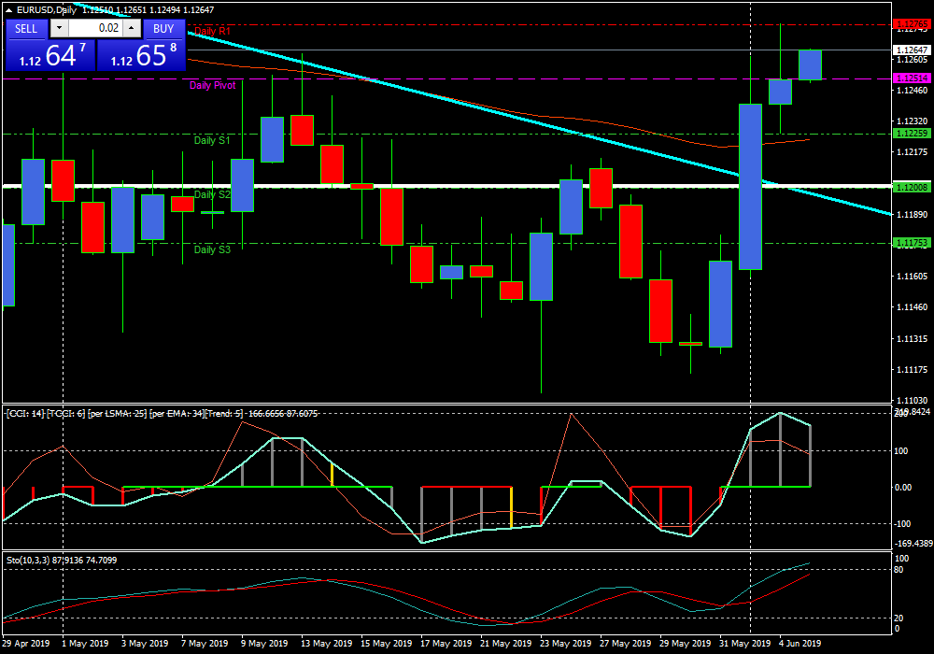Click the magenta 1.12514 pivot price tag
This screenshot has width=934, height=654.
911,78
